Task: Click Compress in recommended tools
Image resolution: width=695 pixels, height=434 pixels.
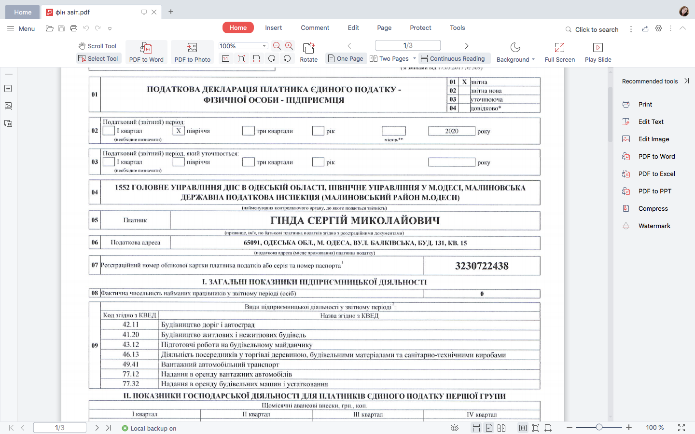Action: point(653,208)
